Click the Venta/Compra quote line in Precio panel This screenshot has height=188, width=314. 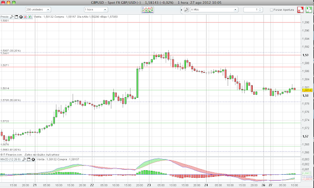click(x=76, y=17)
